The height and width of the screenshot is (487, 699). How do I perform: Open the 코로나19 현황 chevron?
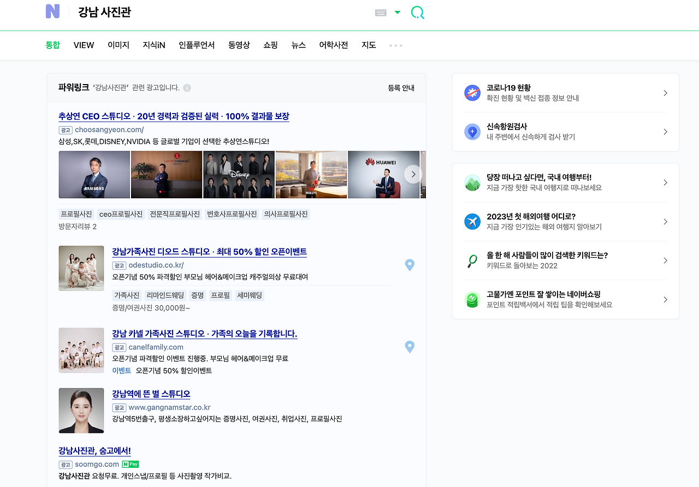665,93
